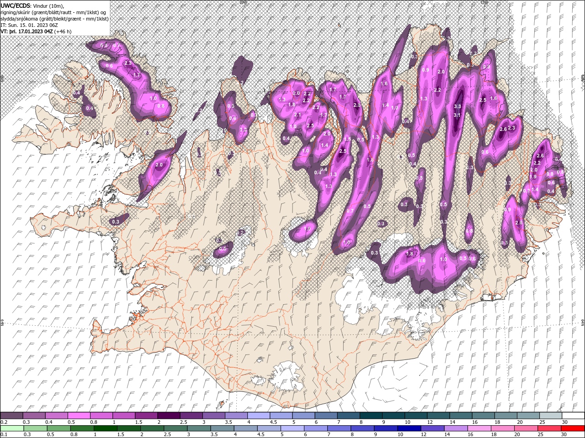Screen dimensions: 585x438
Task: Click the 3.1 precipitation value on the map
Action: point(457,115)
